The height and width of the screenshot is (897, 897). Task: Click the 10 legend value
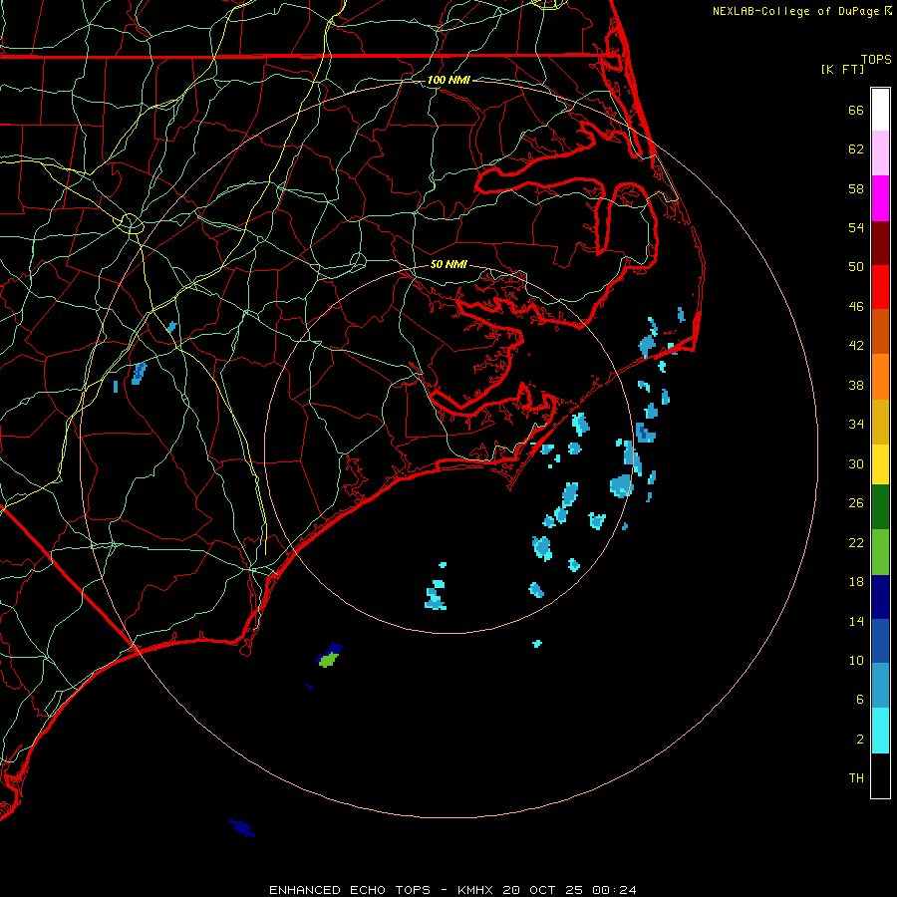[x=856, y=661]
